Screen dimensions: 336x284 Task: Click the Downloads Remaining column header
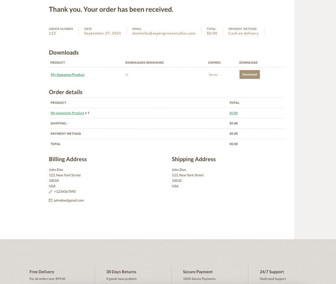pos(144,63)
